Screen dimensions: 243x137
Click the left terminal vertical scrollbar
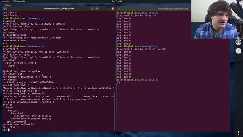tap(115, 112)
